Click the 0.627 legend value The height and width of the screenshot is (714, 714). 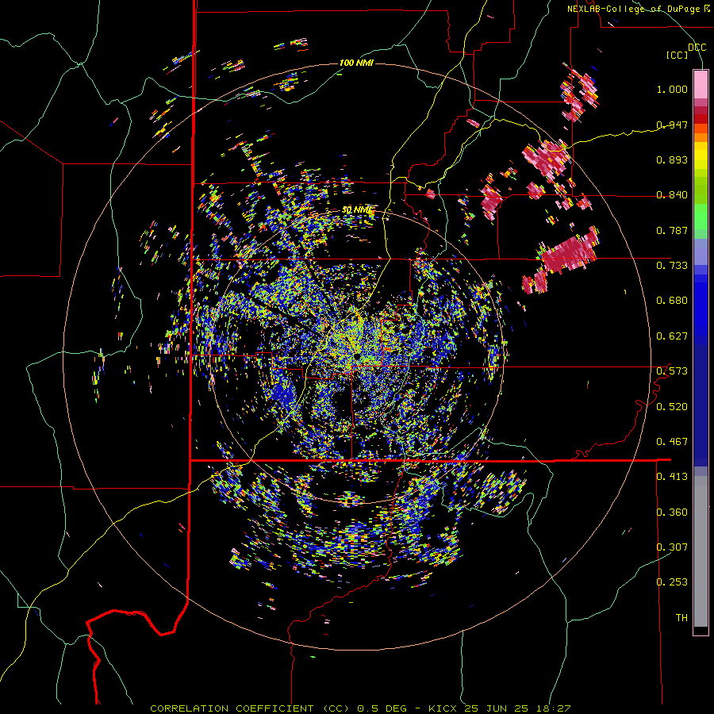(672, 336)
